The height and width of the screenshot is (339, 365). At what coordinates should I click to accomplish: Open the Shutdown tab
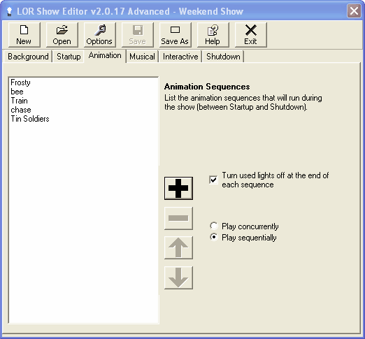pos(223,57)
